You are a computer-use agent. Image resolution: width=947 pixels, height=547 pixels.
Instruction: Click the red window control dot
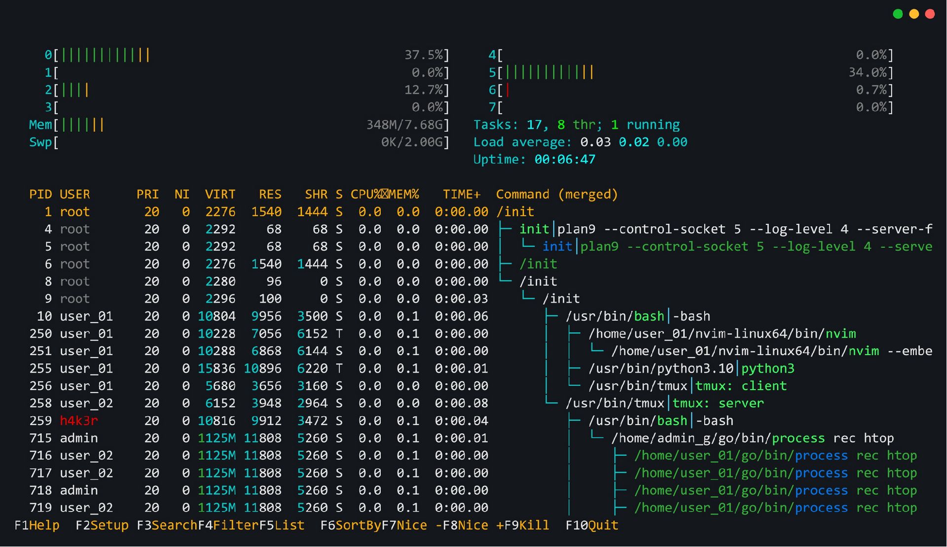click(930, 14)
